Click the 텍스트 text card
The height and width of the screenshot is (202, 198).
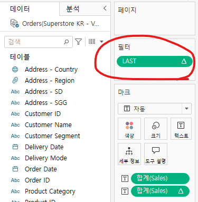[181, 129]
